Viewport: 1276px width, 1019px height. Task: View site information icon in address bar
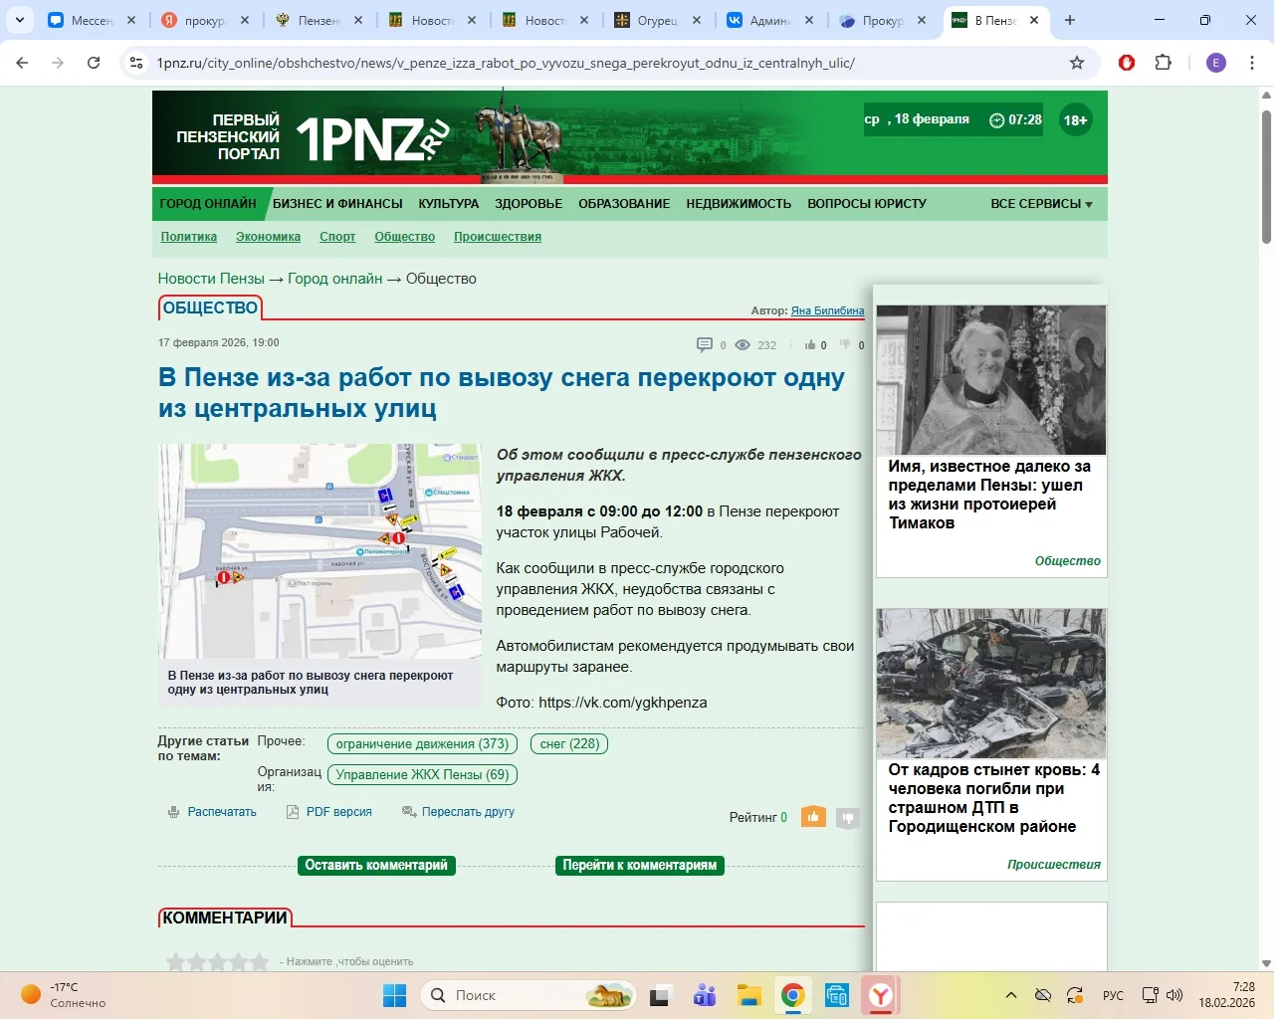pyautogui.click(x=137, y=63)
